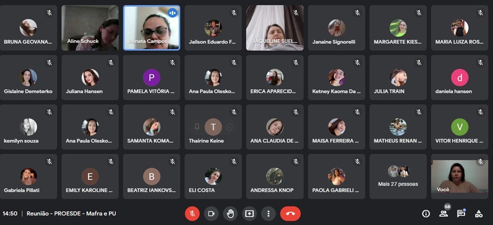The image size is (493, 225).
Task: Click muted mic icon on ANA CLAUDIA DE tile
Action: (295, 112)
